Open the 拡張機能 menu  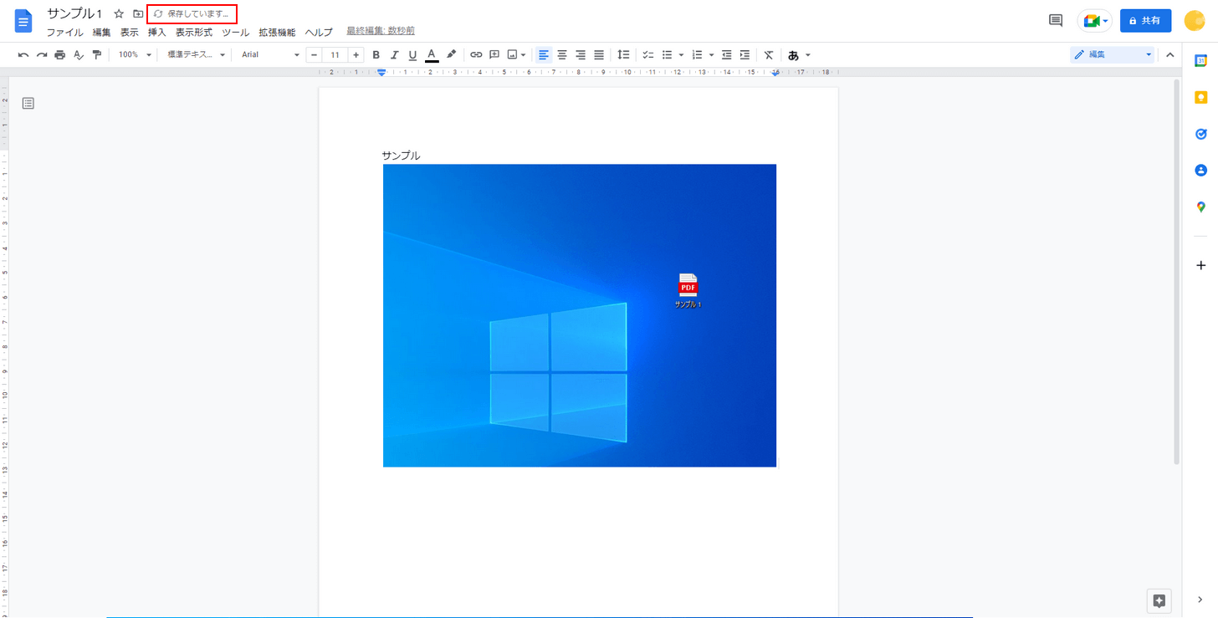[x=277, y=33]
